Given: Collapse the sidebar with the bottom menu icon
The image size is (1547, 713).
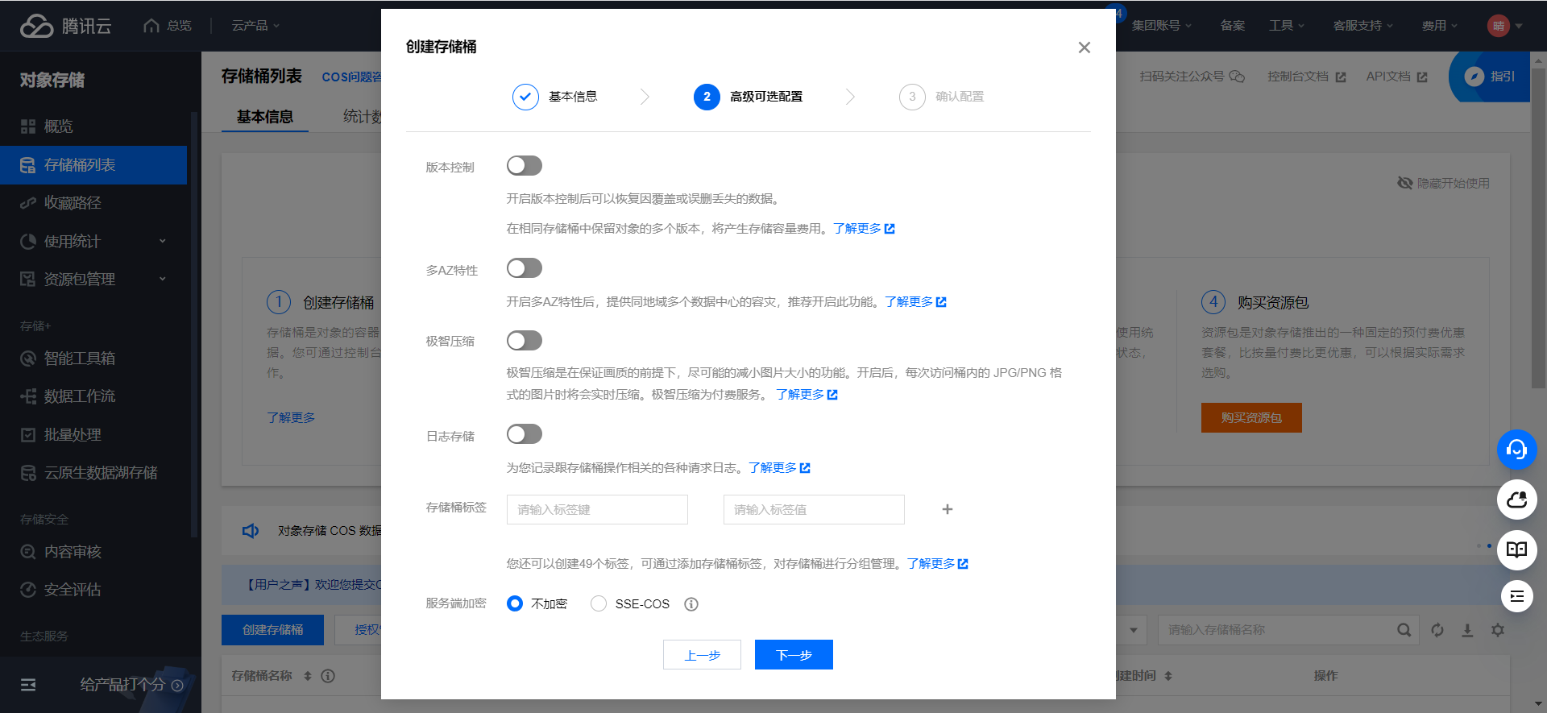Looking at the screenshot, I should 28,685.
